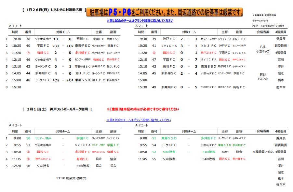293x192 pixels.
Task: Click the green match number 51
Action: coord(154,138)
